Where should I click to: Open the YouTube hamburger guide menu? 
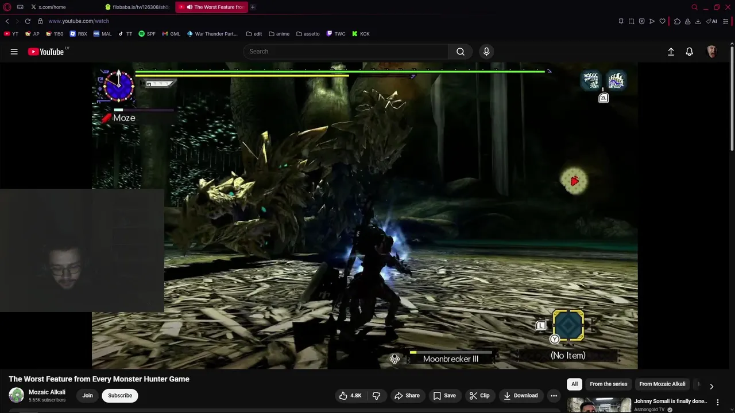(14, 52)
